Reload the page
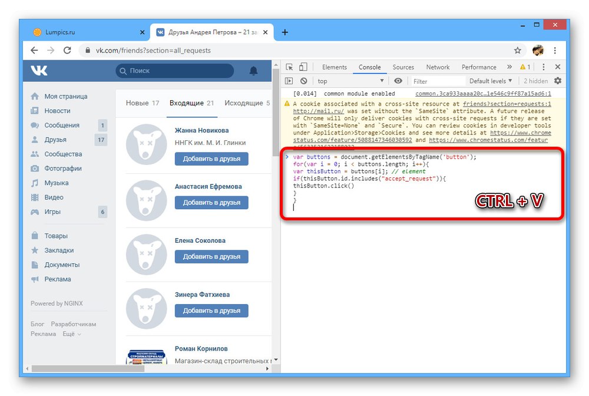Viewport: 589px width, 396px height. 67,50
